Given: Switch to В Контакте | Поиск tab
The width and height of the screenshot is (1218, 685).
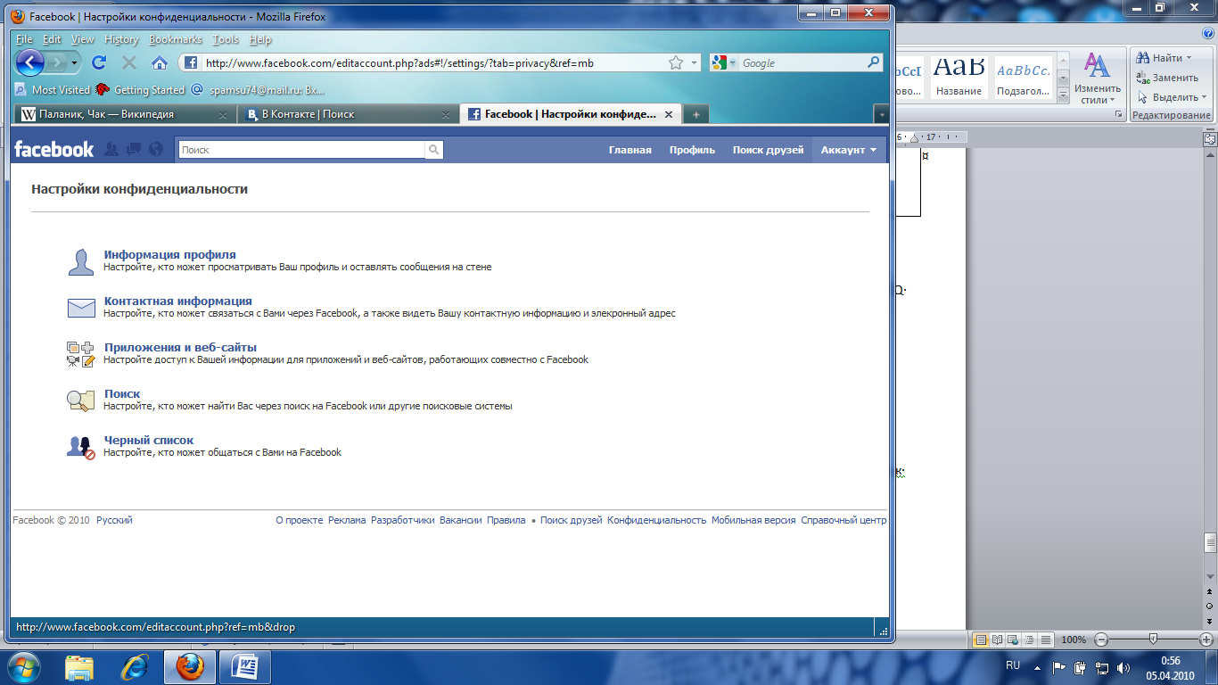Looking at the screenshot, I should point(348,114).
